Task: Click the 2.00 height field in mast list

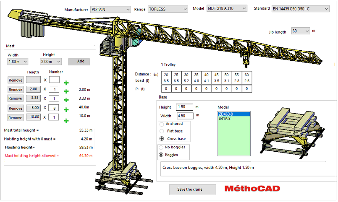Action: click(x=34, y=89)
